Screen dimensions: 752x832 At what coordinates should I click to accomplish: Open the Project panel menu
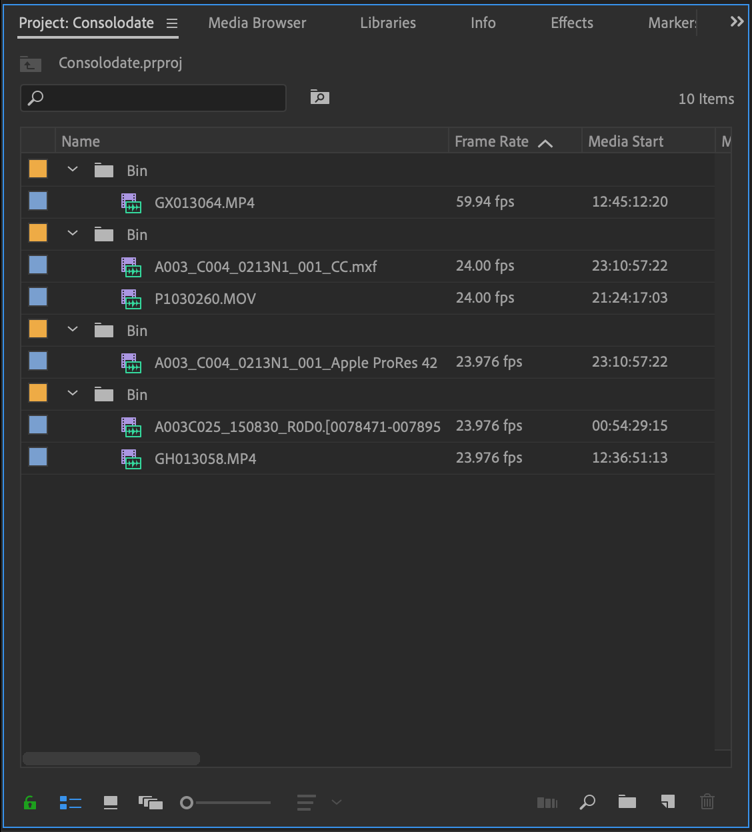[x=171, y=22]
